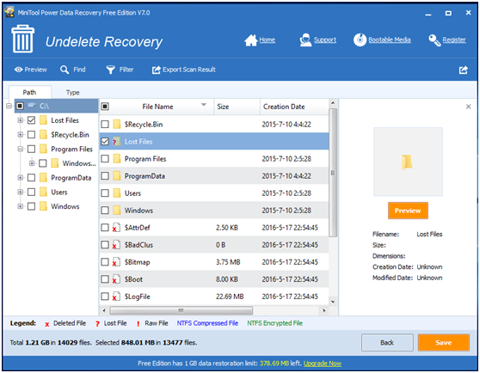Open the Register link

454,40
